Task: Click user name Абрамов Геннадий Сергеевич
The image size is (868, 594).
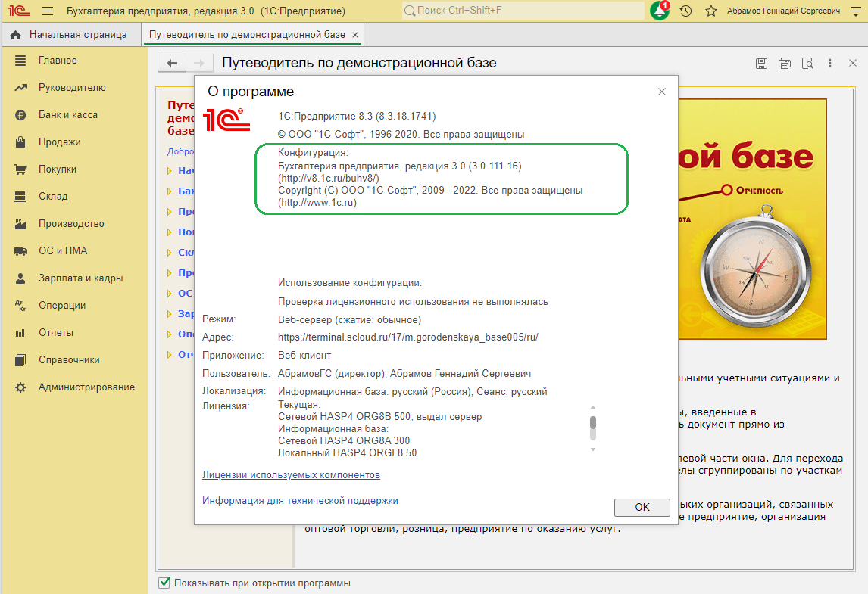Action: coord(783,11)
